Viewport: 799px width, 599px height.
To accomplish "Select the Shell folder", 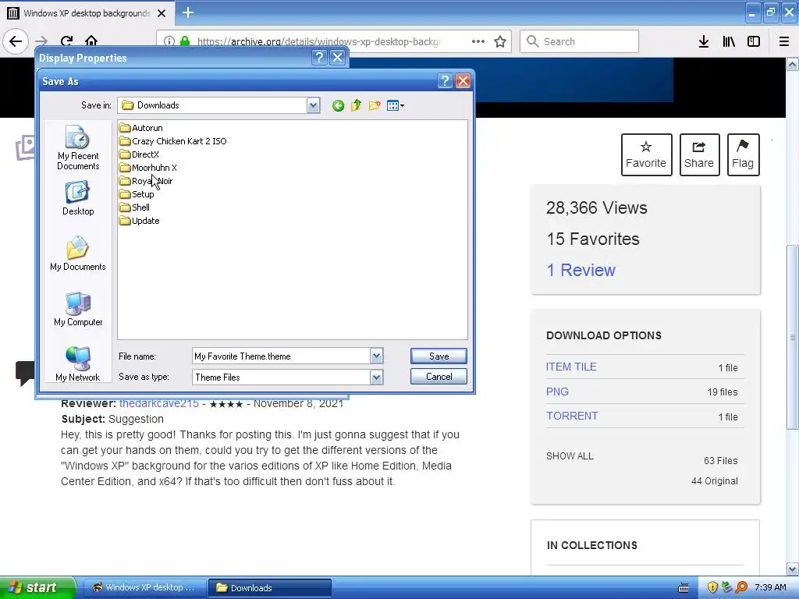I will pos(134,207).
